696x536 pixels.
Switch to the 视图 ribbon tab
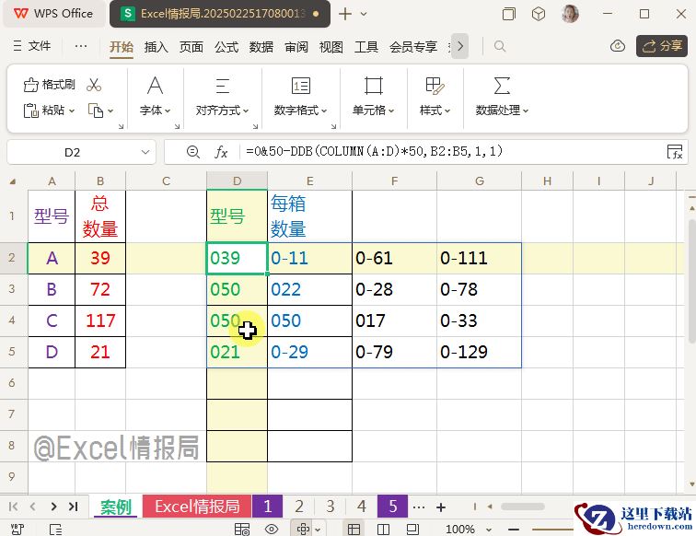click(x=331, y=47)
